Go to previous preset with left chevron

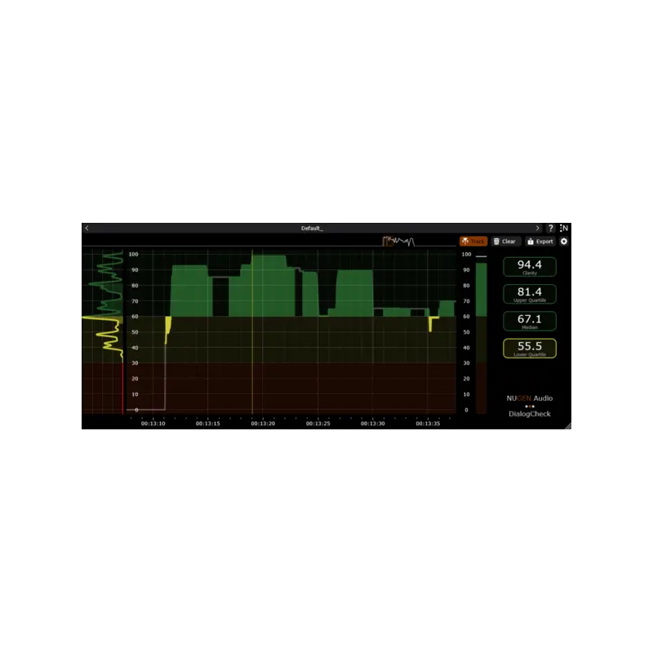pyautogui.click(x=87, y=229)
